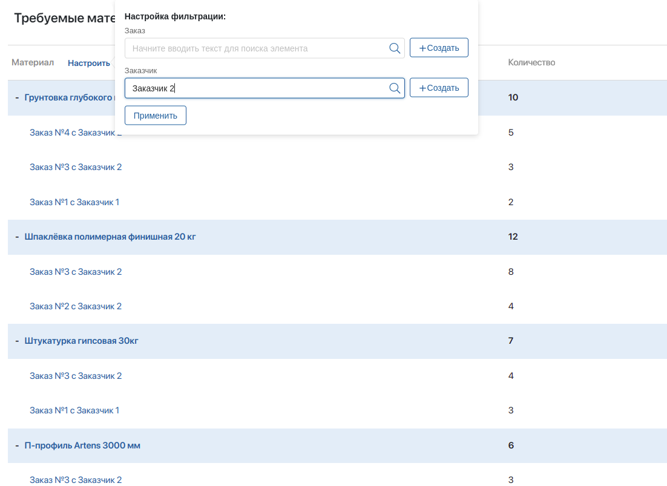Open Заказ №1 с Заказчик 1 under Штукатурка
The height and width of the screenshot is (486, 667).
tap(74, 410)
